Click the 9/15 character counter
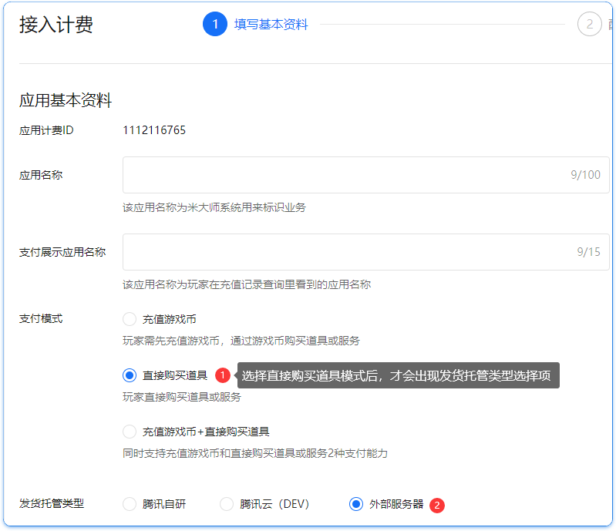The width and height of the screenshot is (616, 531). coord(588,252)
